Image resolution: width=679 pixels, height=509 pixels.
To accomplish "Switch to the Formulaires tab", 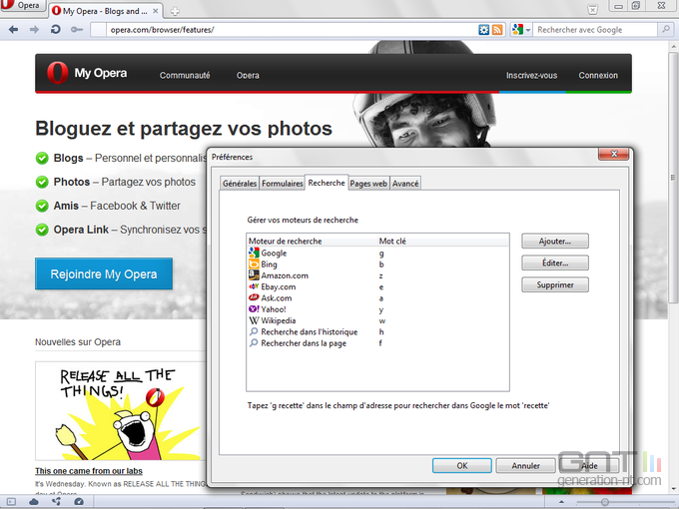I will pos(282,184).
